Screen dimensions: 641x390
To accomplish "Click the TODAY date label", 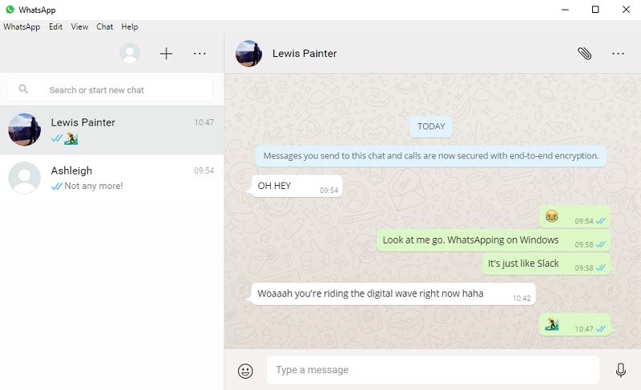I will pyautogui.click(x=431, y=127).
